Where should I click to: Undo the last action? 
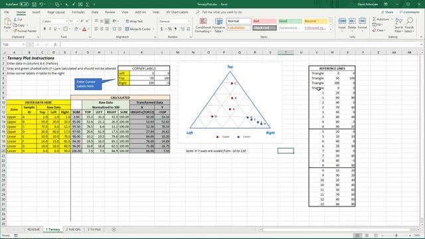click(41, 5)
